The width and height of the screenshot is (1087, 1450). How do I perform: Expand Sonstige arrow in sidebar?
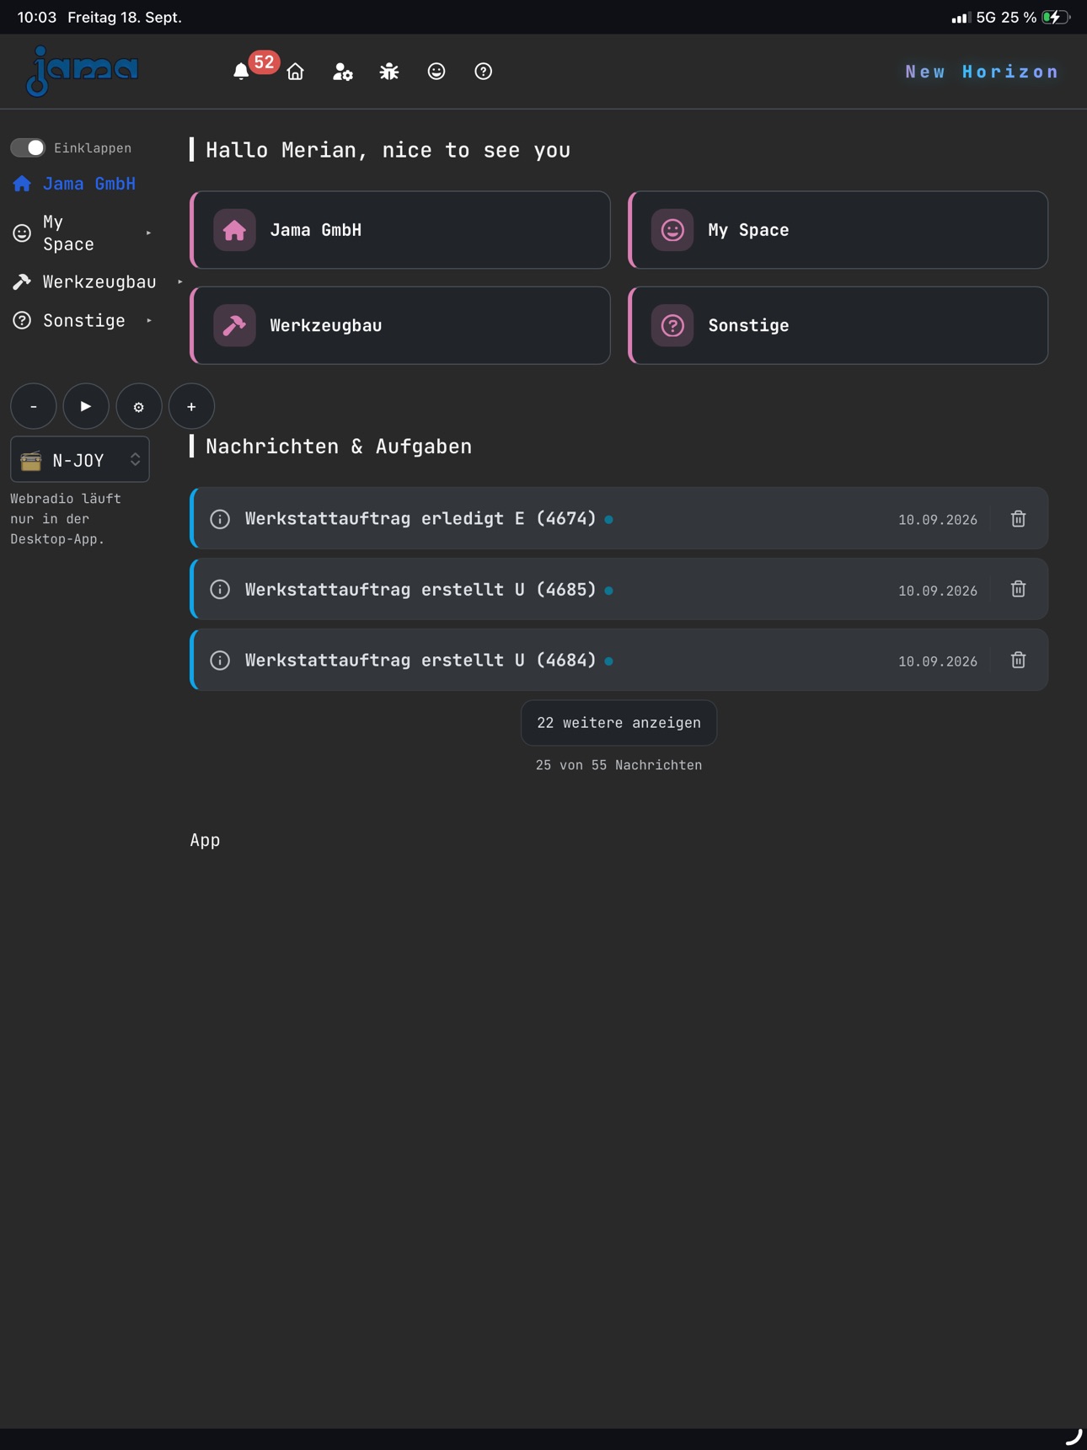[x=149, y=321]
